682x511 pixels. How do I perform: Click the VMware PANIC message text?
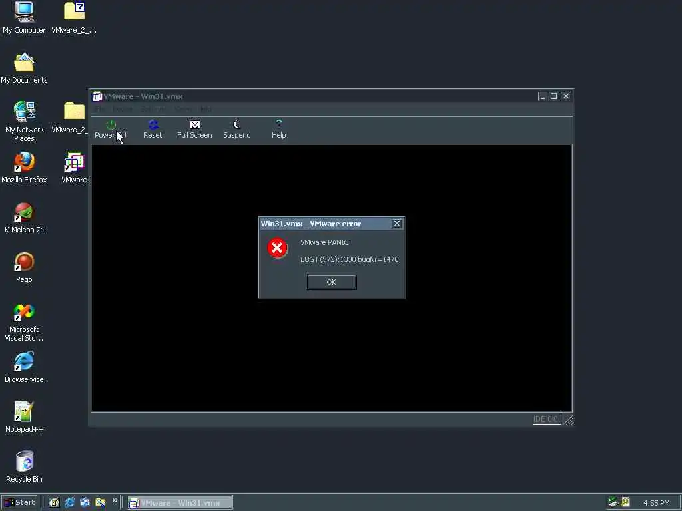326,242
